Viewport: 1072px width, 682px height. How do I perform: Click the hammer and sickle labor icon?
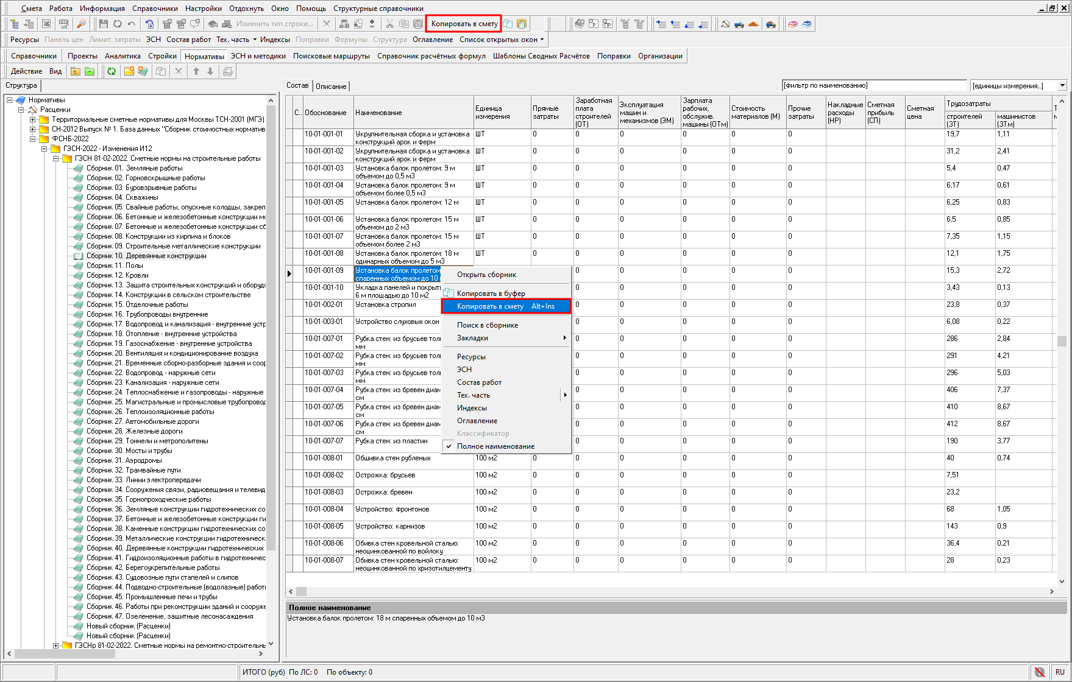[x=725, y=24]
